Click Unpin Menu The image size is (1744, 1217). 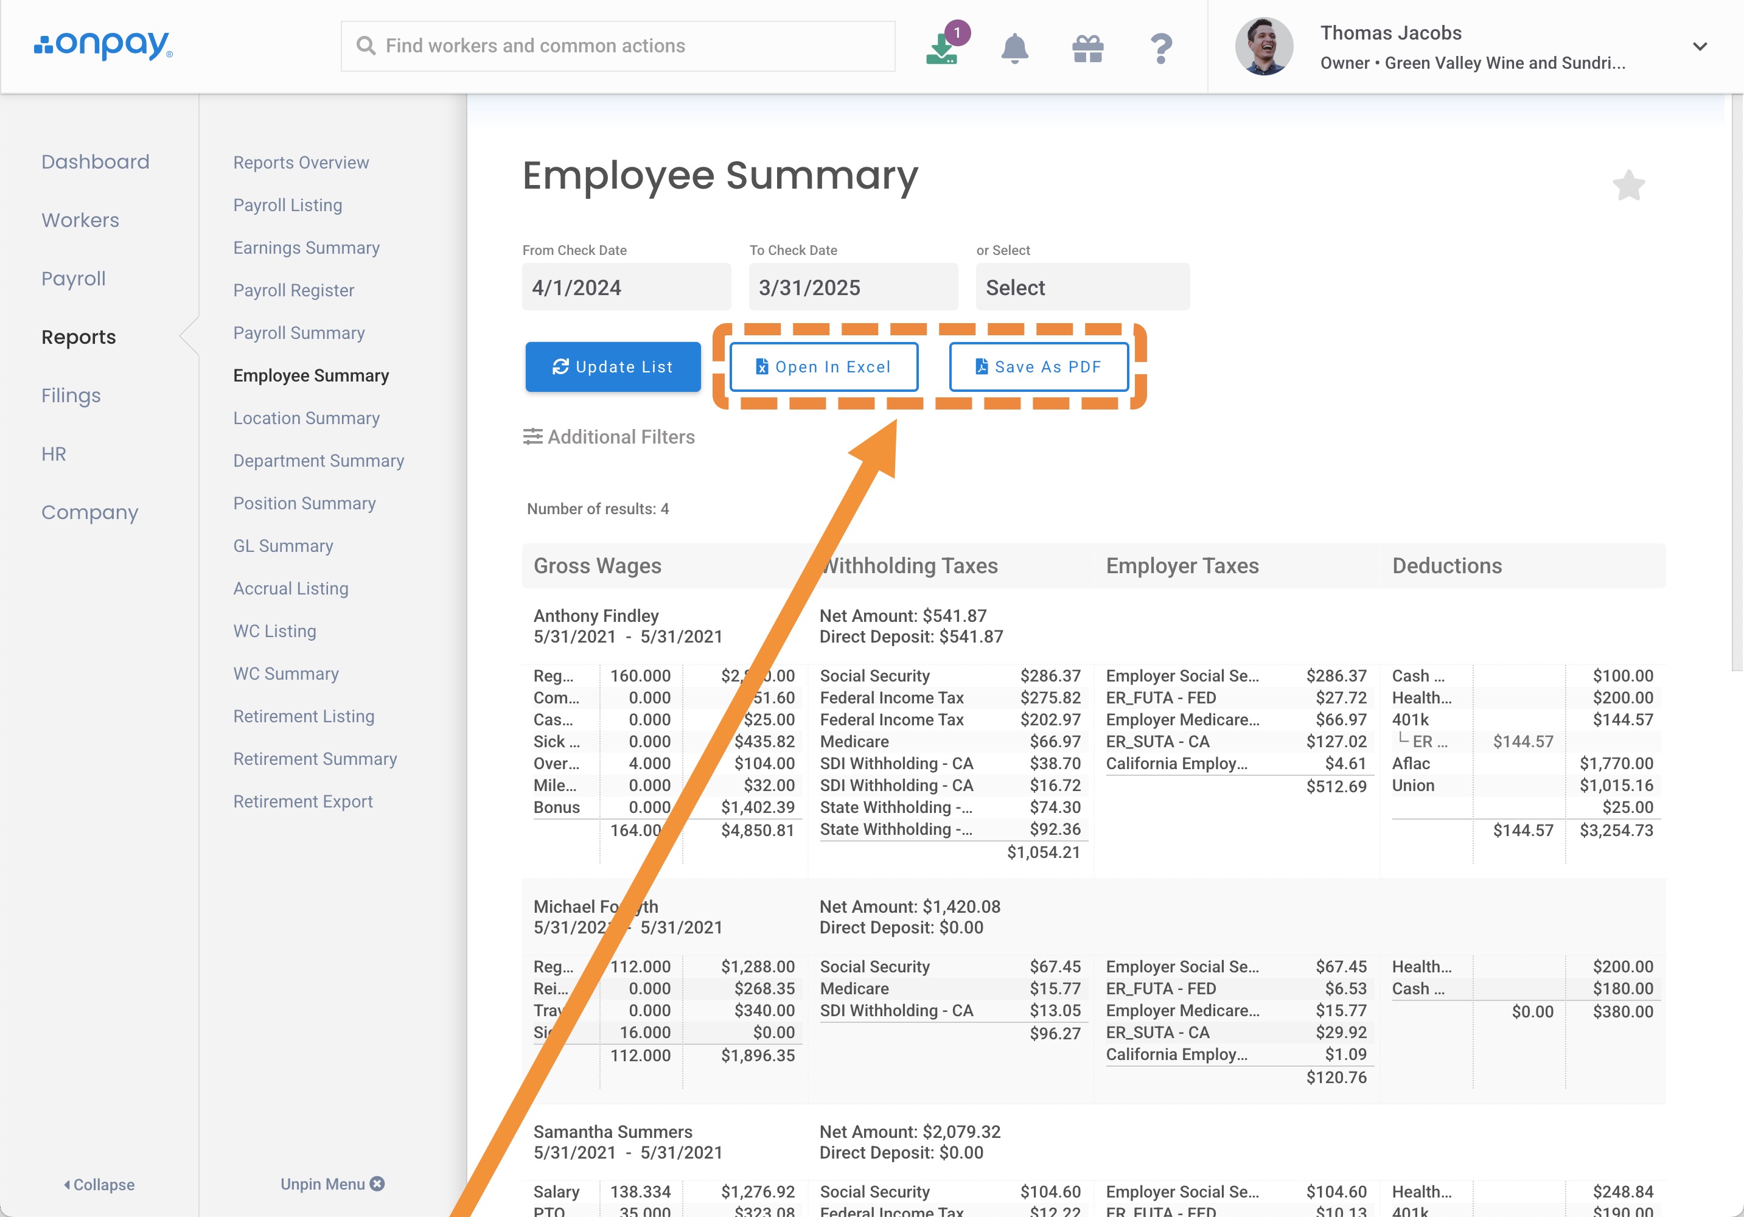332,1184
